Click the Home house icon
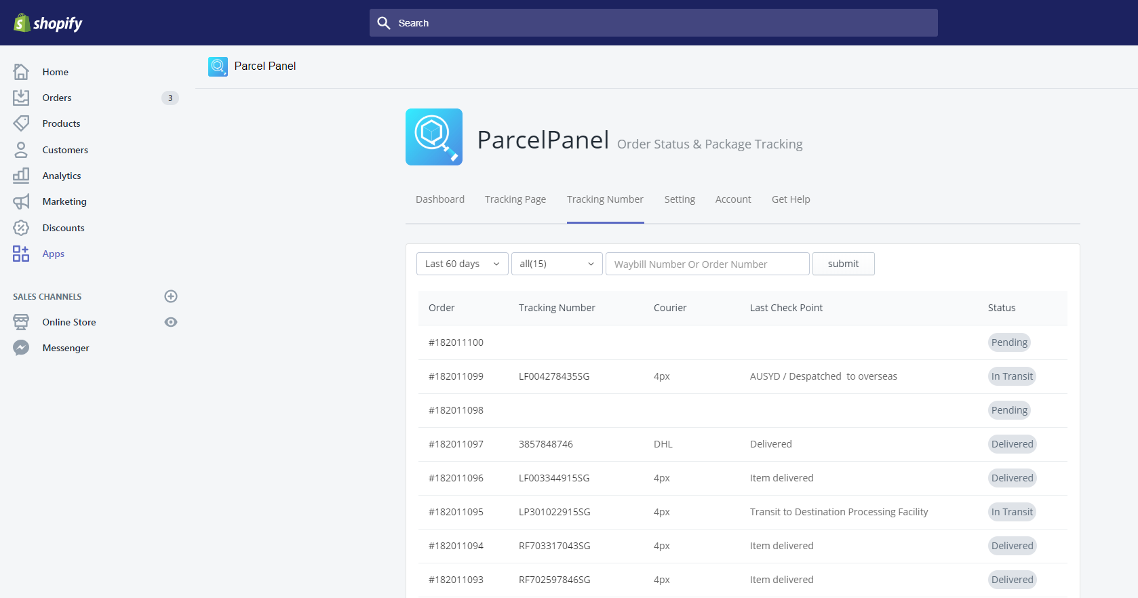 [x=21, y=72]
